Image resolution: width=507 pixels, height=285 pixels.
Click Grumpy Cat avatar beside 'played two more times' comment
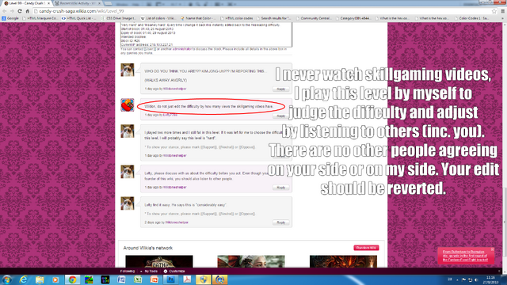click(x=128, y=131)
